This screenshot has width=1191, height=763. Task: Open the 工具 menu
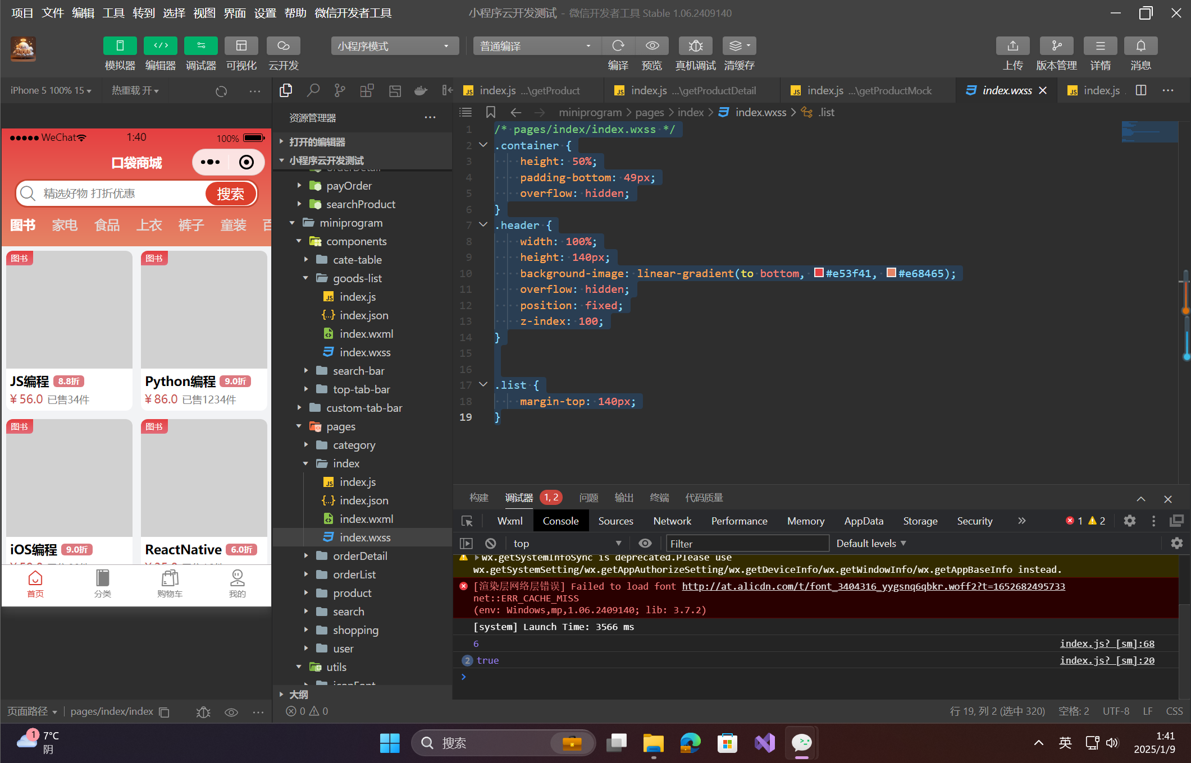click(113, 13)
